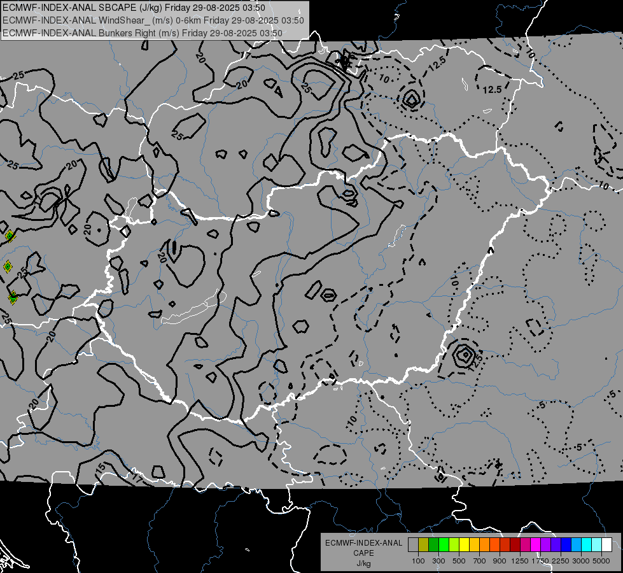Click the orange CAPE legend swatch
623x573 pixels.
484,544
